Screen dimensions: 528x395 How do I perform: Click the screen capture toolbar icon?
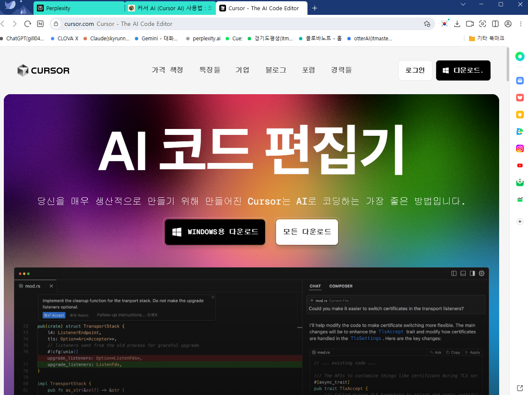483,24
